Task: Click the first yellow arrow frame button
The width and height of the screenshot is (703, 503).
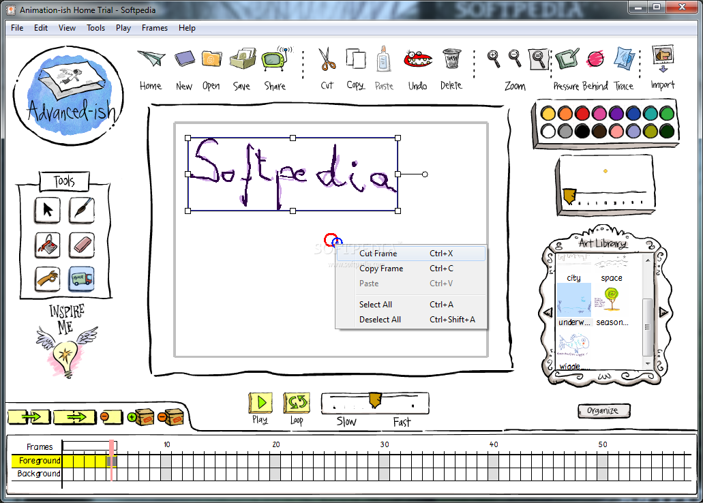Action: click(29, 417)
